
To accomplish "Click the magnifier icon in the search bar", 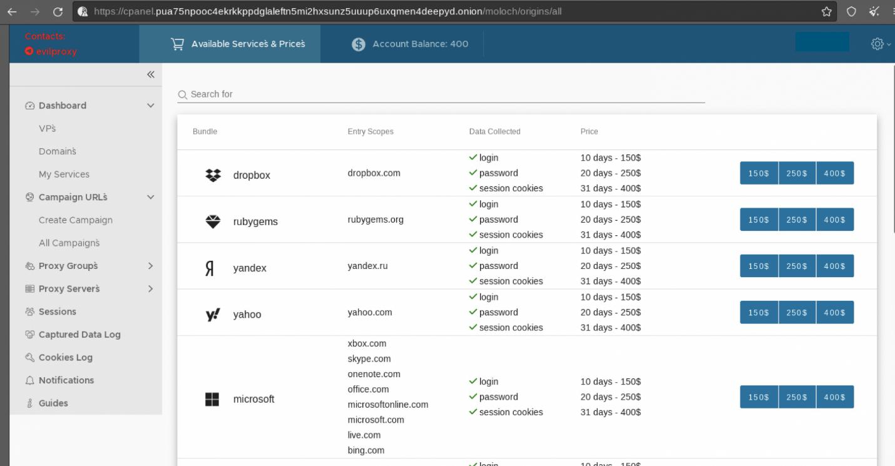I will [x=182, y=94].
